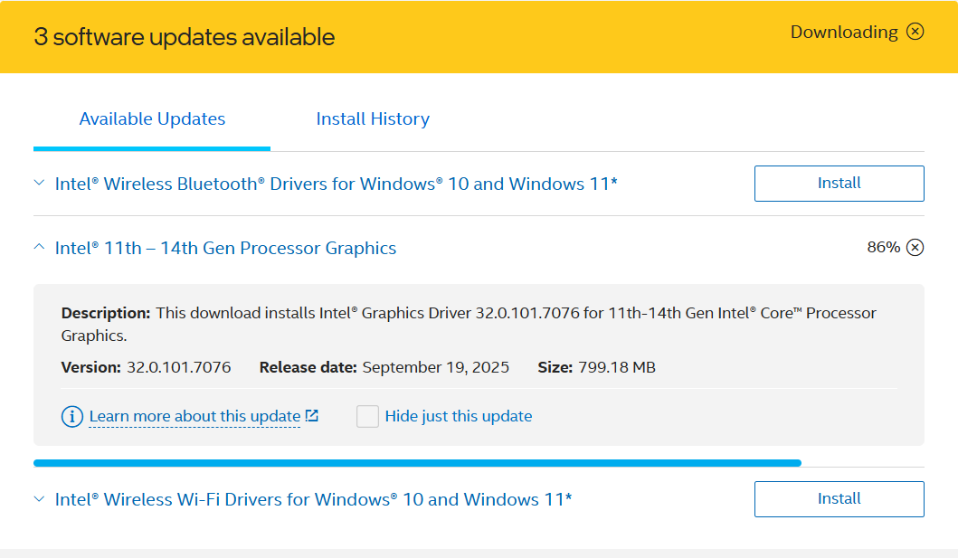958x558 pixels.
Task: Click the Intel 11th – 14th Gen Processor Graphics title
Action: point(225,248)
